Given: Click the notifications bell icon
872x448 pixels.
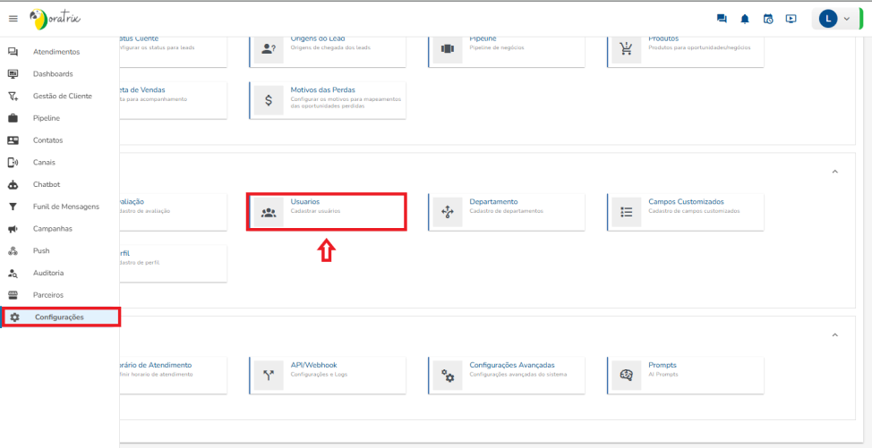Looking at the screenshot, I should (745, 19).
